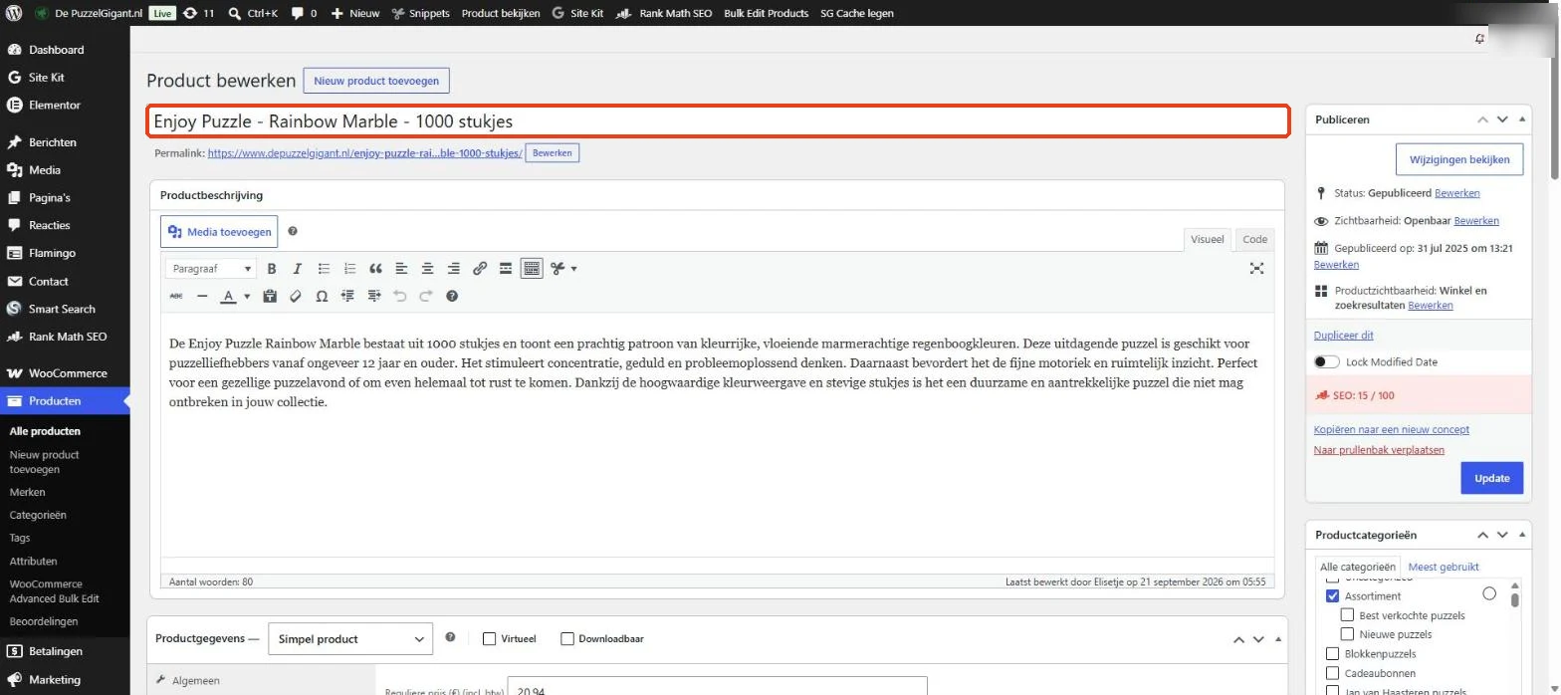
Task: Clear formatting with the eraser icon
Action: click(x=296, y=296)
